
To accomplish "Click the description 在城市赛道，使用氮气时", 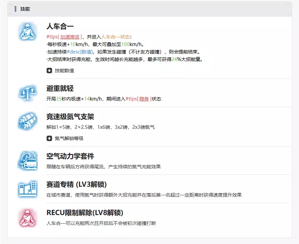I will click(144, 195).
